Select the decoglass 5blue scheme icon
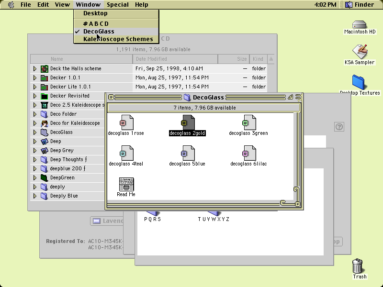383x287 pixels. [188, 153]
